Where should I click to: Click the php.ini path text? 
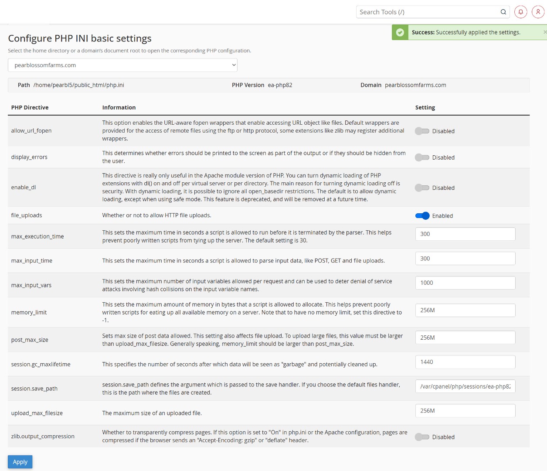(79, 85)
